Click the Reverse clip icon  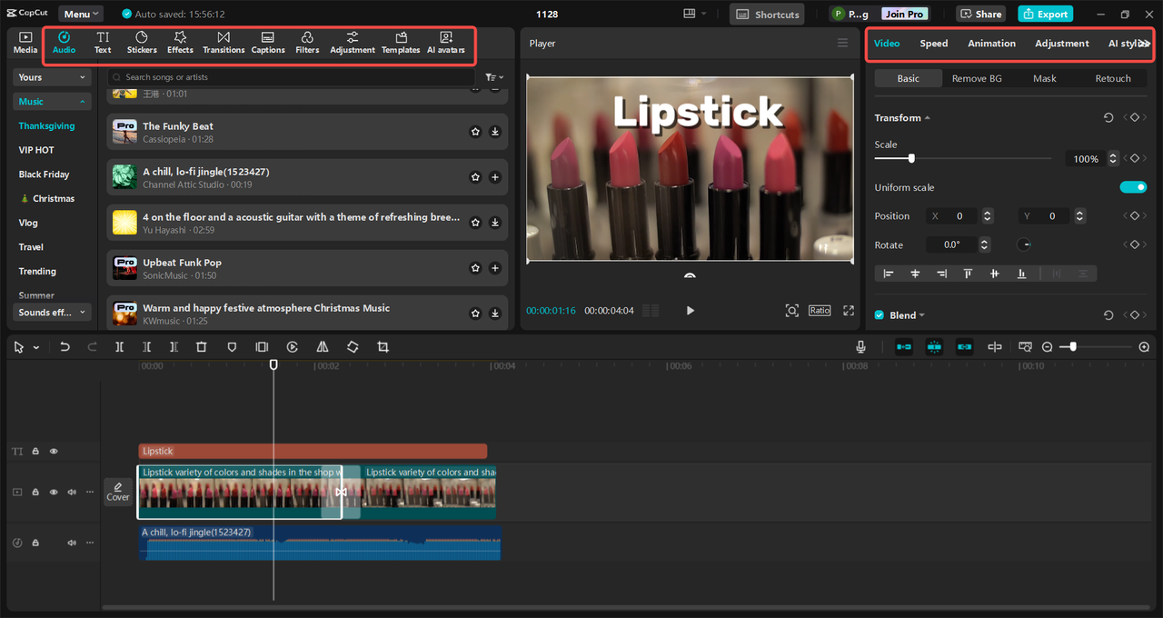tap(293, 347)
